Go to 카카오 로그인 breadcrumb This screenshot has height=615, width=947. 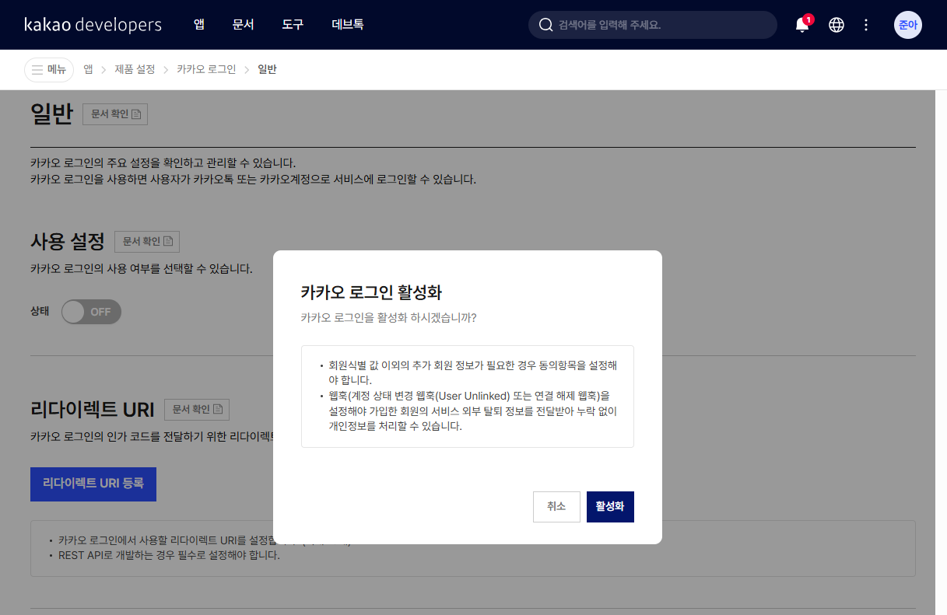click(x=206, y=69)
